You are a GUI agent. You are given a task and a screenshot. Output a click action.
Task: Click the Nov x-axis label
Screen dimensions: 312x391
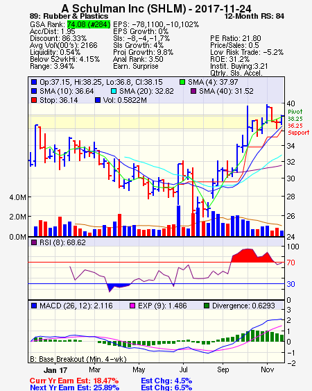point(268,369)
